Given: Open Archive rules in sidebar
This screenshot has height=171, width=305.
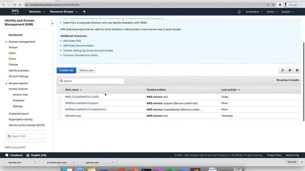Looking at the screenshot, I should coord(20,95).
